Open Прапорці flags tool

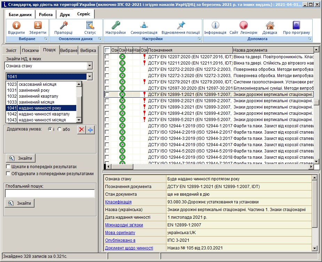click(x=63, y=25)
